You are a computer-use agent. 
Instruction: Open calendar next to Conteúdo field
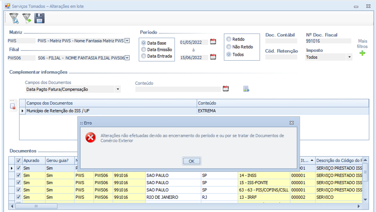pyautogui.click(x=225, y=89)
